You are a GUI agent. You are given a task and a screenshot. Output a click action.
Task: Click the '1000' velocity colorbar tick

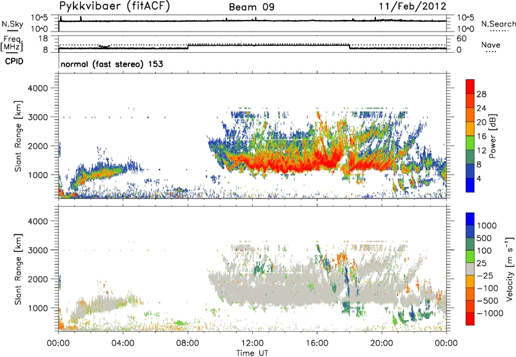(486, 226)
